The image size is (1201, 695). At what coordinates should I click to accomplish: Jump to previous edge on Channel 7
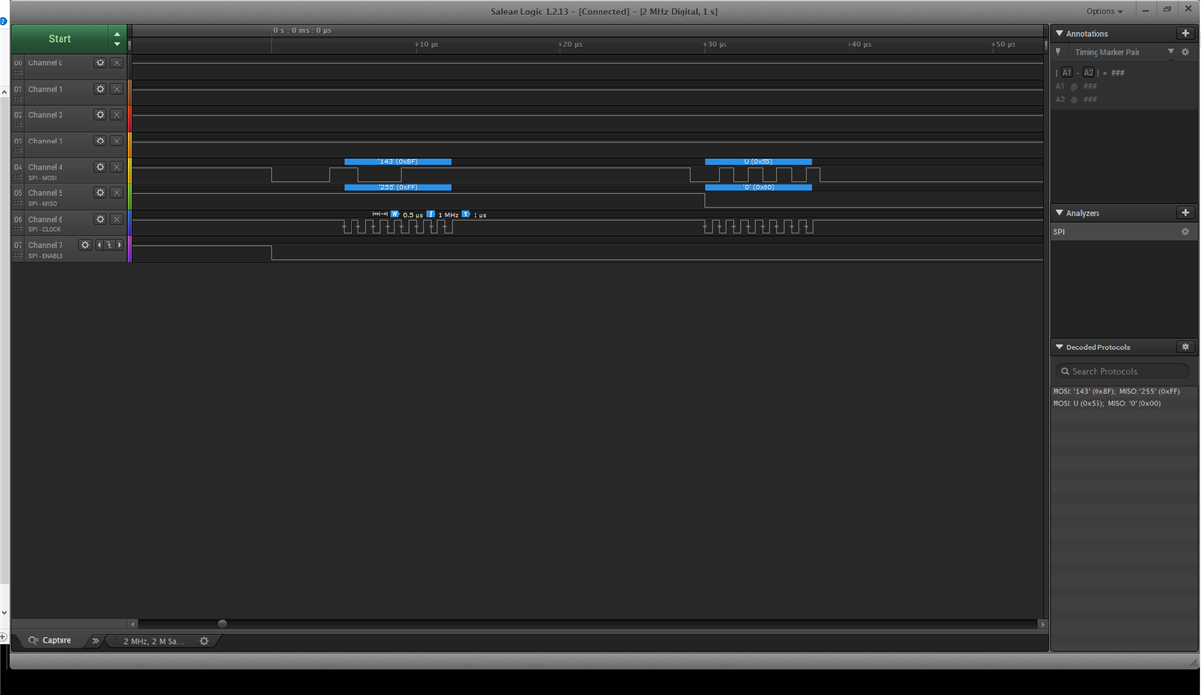tap(99, 245)
